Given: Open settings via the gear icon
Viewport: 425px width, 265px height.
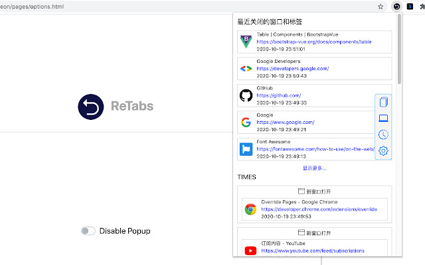Looking at the screenshot, I should [x=382, y=151].
